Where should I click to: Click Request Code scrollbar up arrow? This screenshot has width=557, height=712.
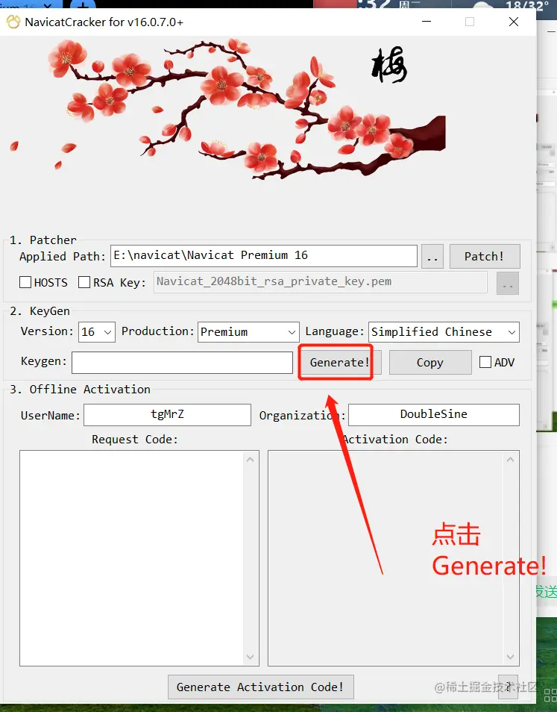[251, 460]
